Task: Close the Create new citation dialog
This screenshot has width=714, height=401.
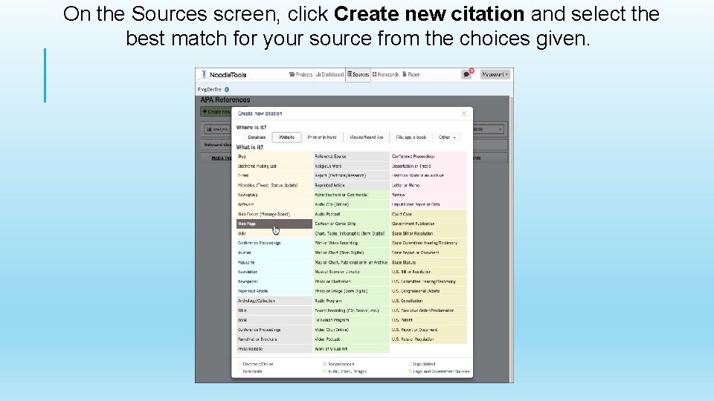Action: point(463,114)
